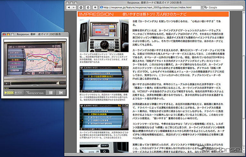Click the paragraph starting カーウイングスの使いやすさを支える
The width and height of the screenshot is (246, 157).
click(179, 64)
